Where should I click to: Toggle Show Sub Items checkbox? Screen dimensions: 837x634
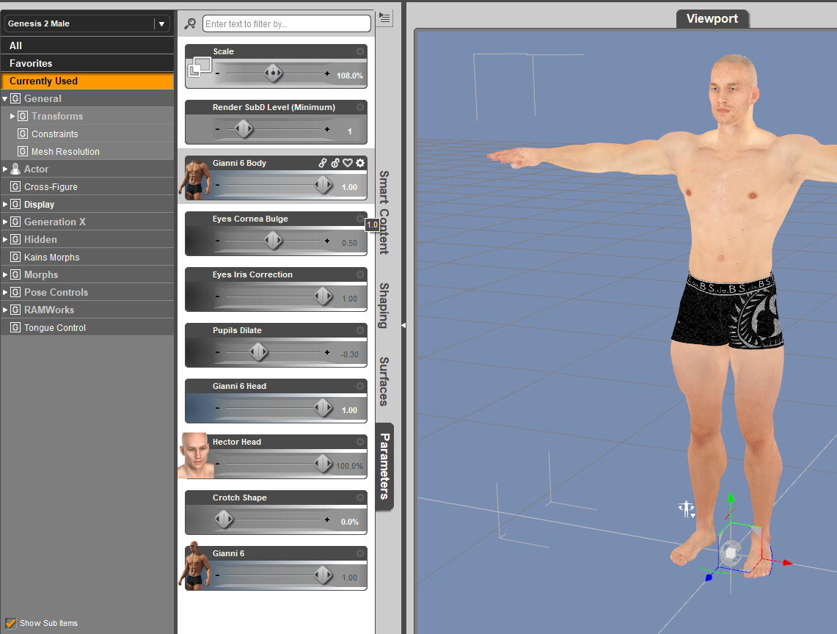[x=11, y=623]
